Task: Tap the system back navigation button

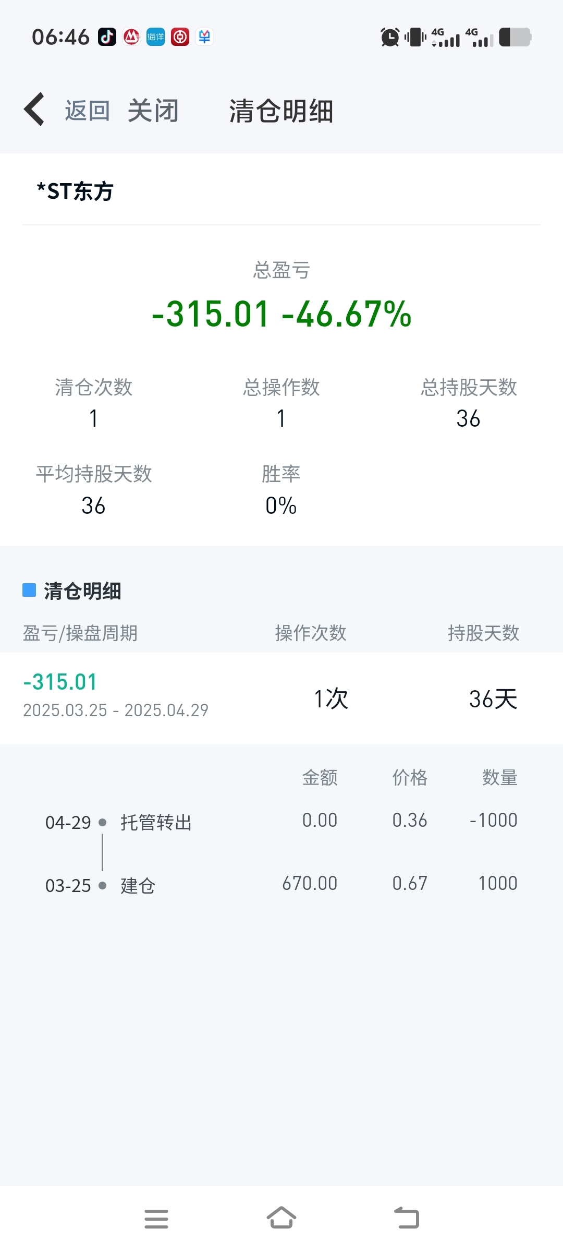Action: 407,1218
